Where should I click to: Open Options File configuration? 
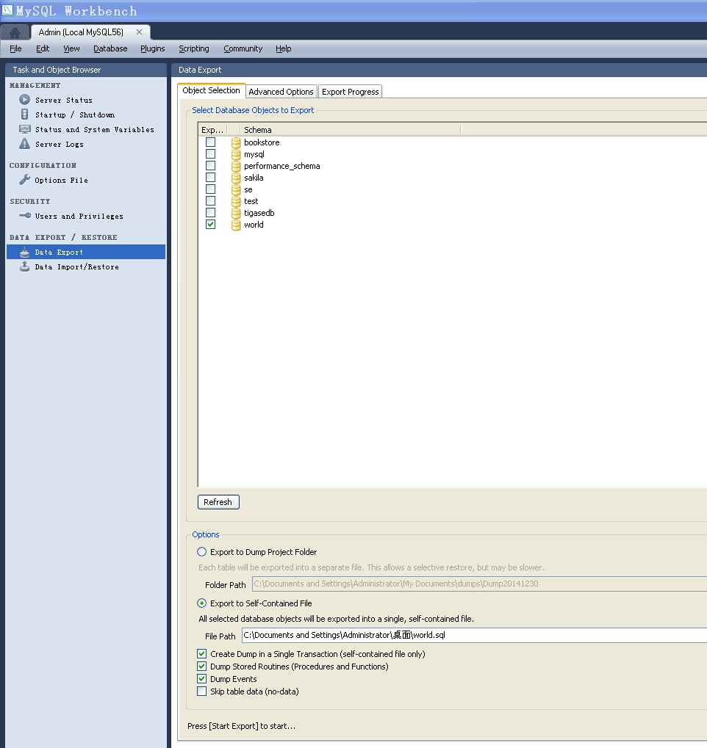[x=61, y=181]
